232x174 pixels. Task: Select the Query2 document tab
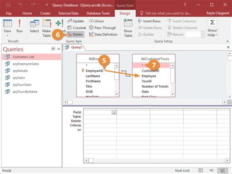[x=74, y=47]
